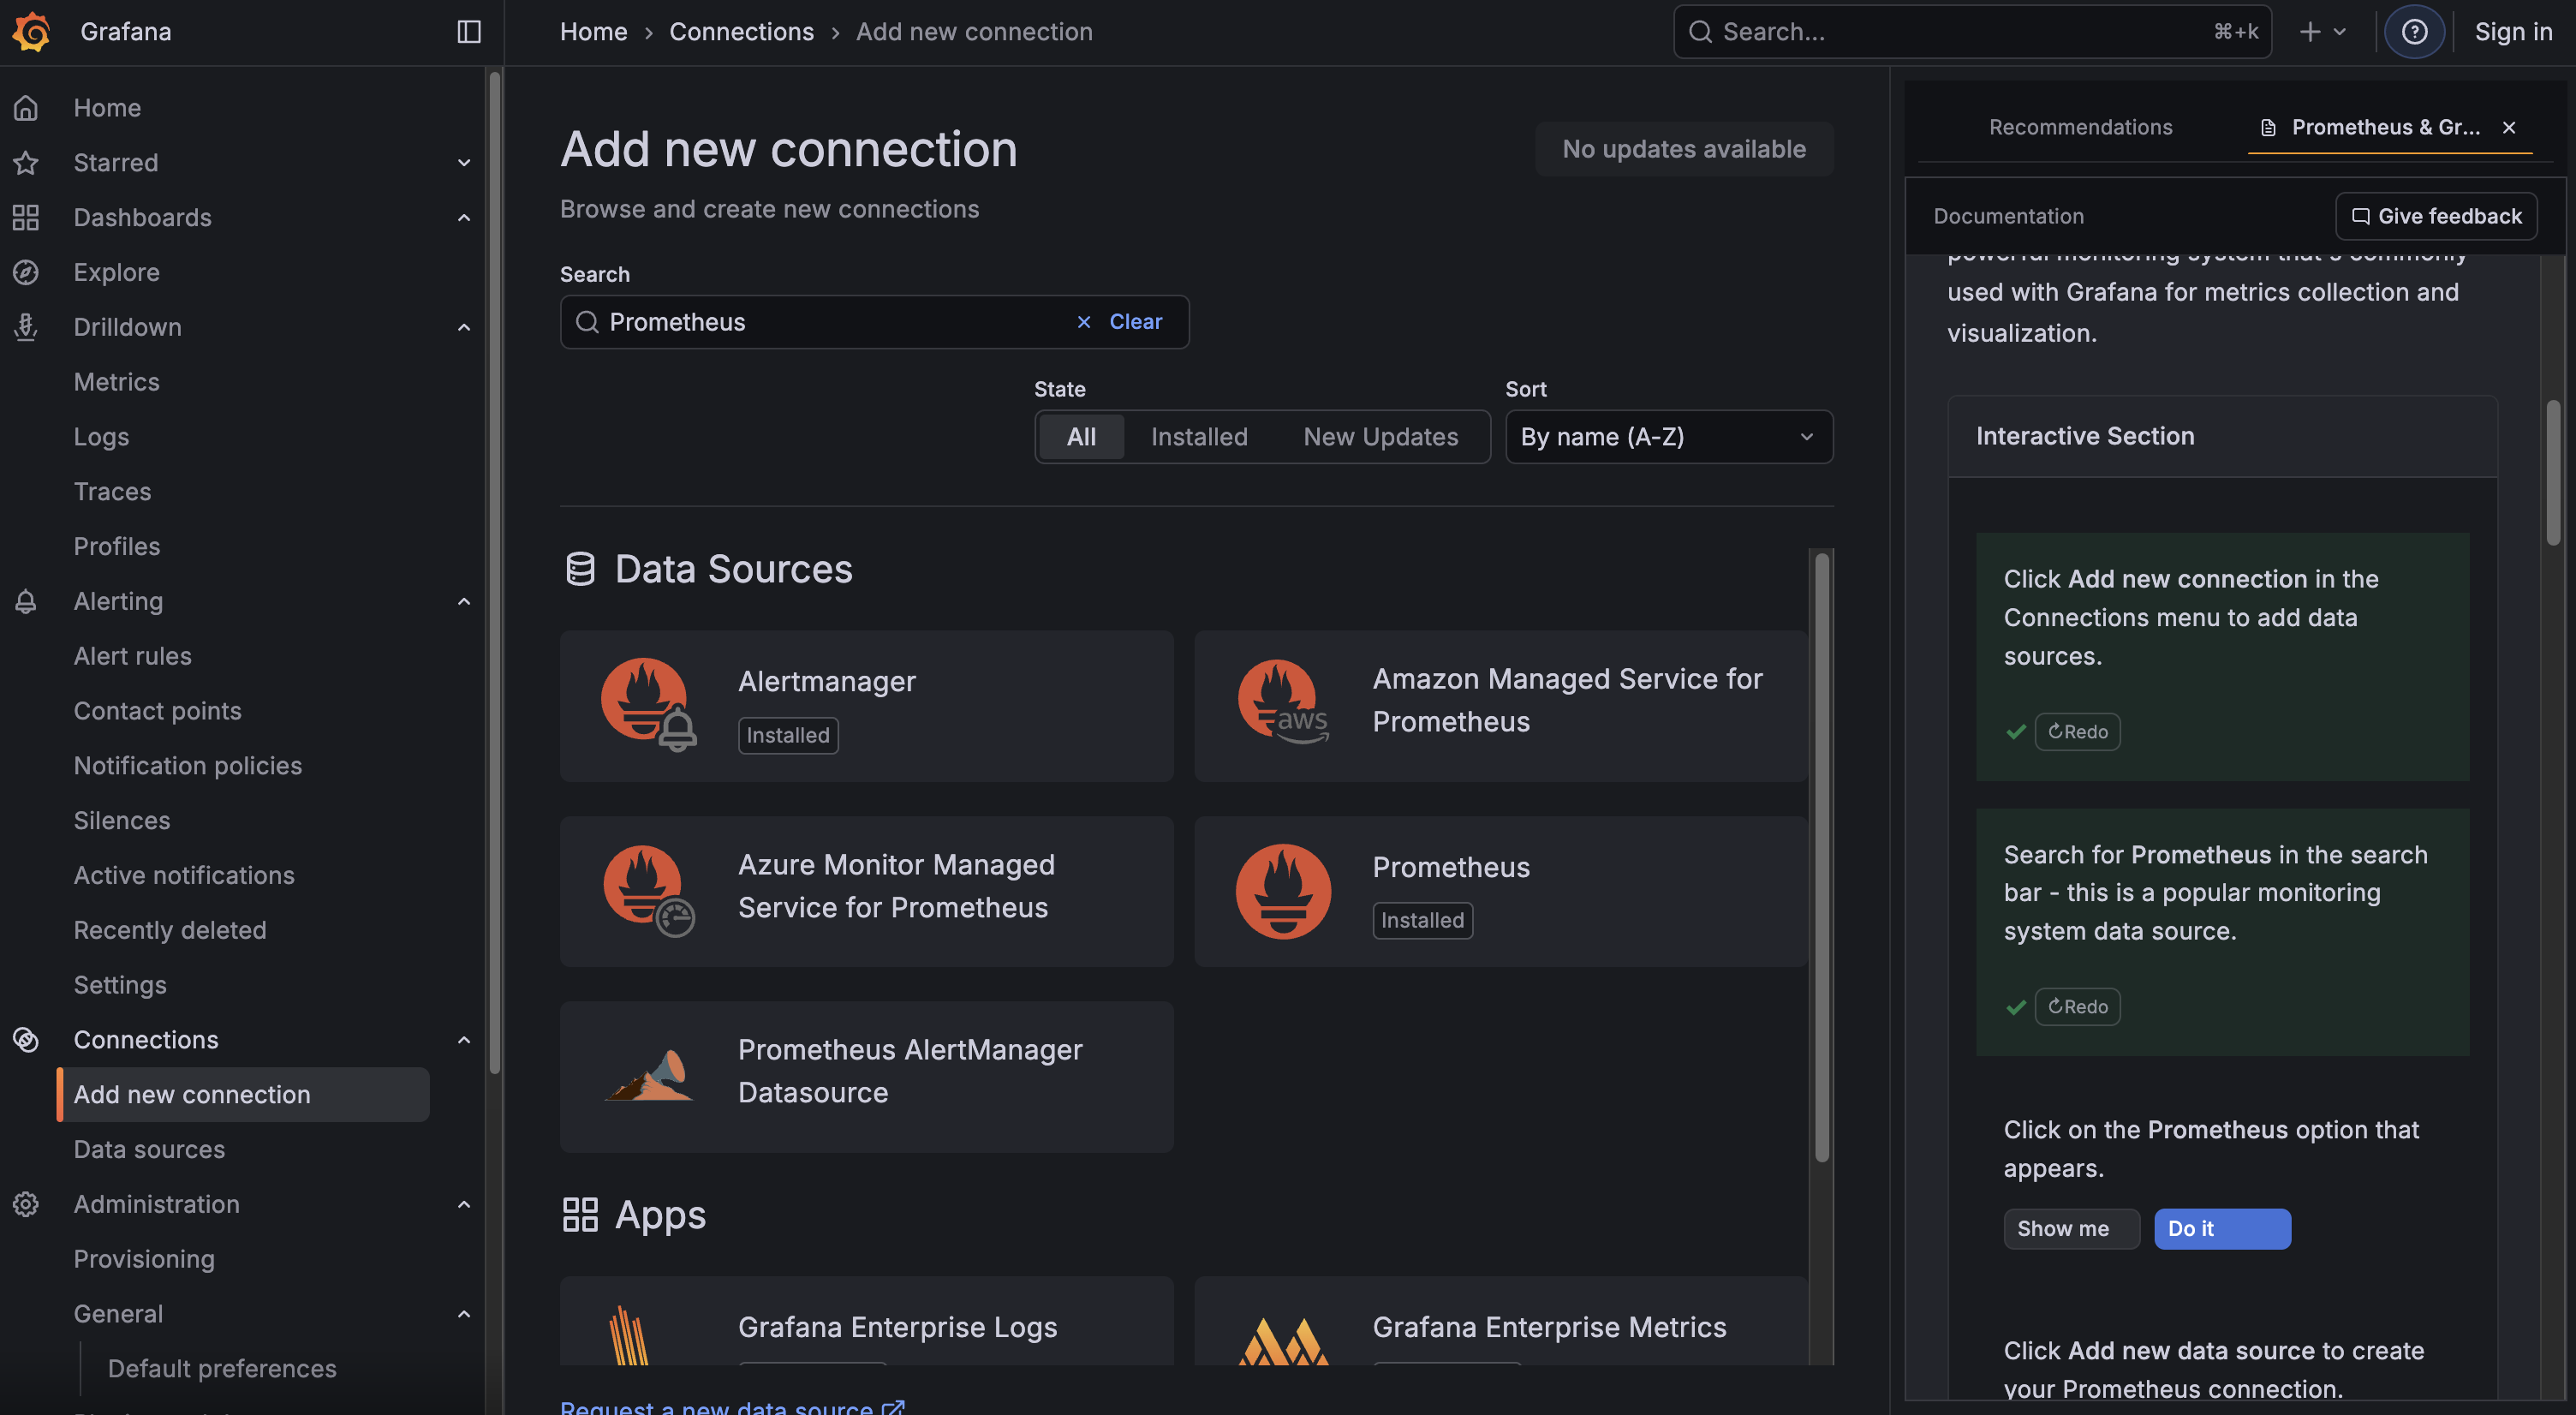The height and width of the screenshot is (1415, 2576).
Task: Toggle the sidebar panel layout button
Action: 467,31
